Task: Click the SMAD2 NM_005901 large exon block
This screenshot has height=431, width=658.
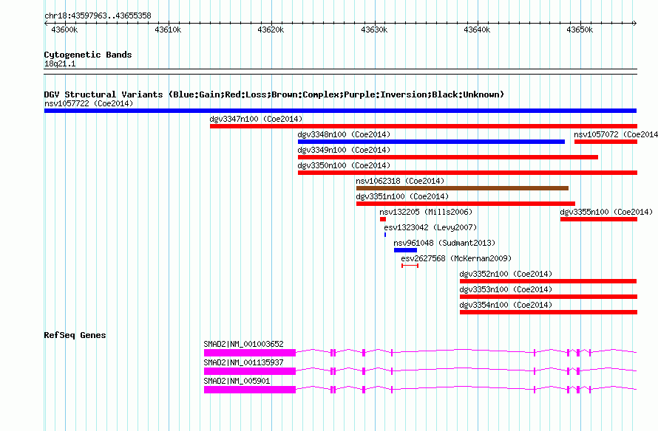Action: (x=250, y=390)
